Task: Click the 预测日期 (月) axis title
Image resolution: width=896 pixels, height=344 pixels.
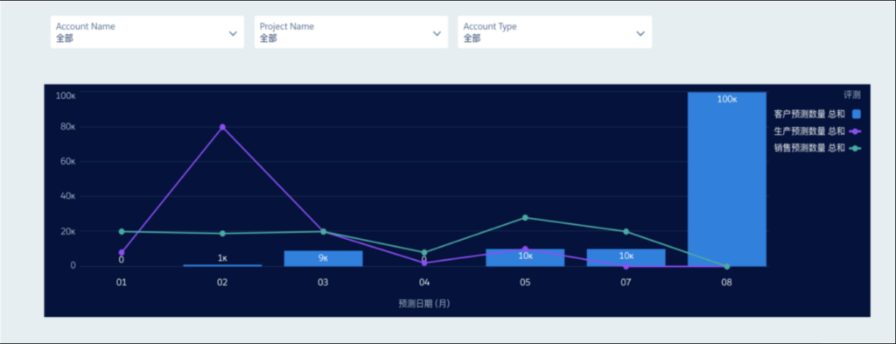Action: pos(424,304)
